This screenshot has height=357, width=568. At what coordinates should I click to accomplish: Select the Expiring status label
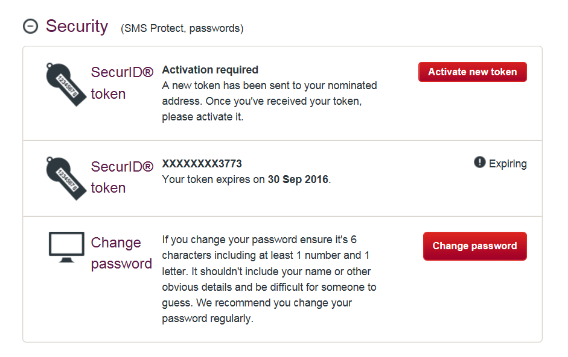click(508, 164)
